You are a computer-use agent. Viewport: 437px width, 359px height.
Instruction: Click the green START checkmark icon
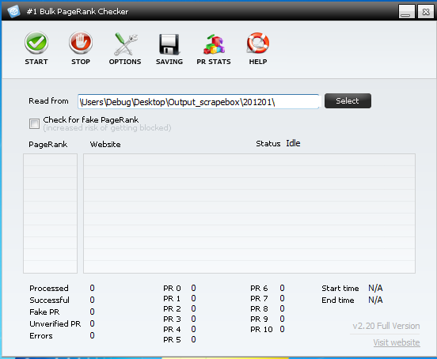coord(36,43)
